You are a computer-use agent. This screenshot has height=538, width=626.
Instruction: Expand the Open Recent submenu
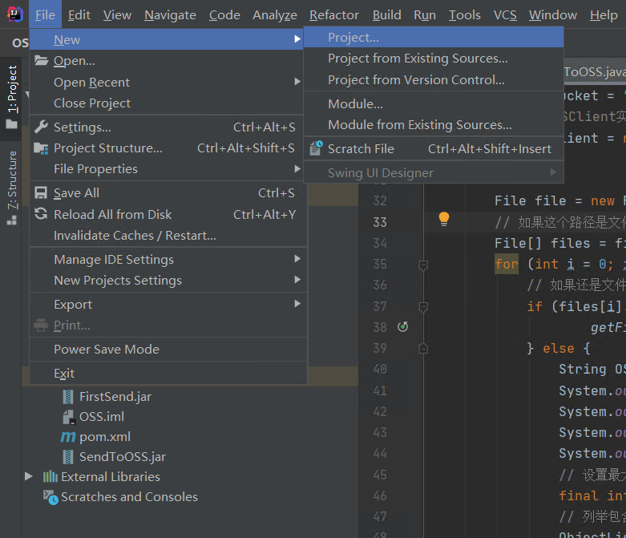click(91, 83)
